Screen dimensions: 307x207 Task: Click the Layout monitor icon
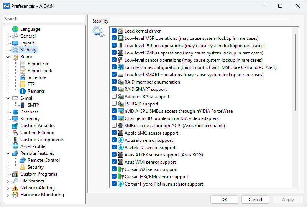(15, 43)
